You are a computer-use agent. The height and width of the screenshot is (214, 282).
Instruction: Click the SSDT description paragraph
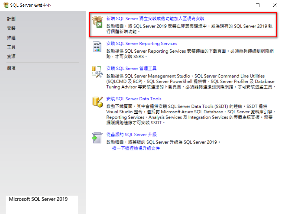(x=191, y=115)
